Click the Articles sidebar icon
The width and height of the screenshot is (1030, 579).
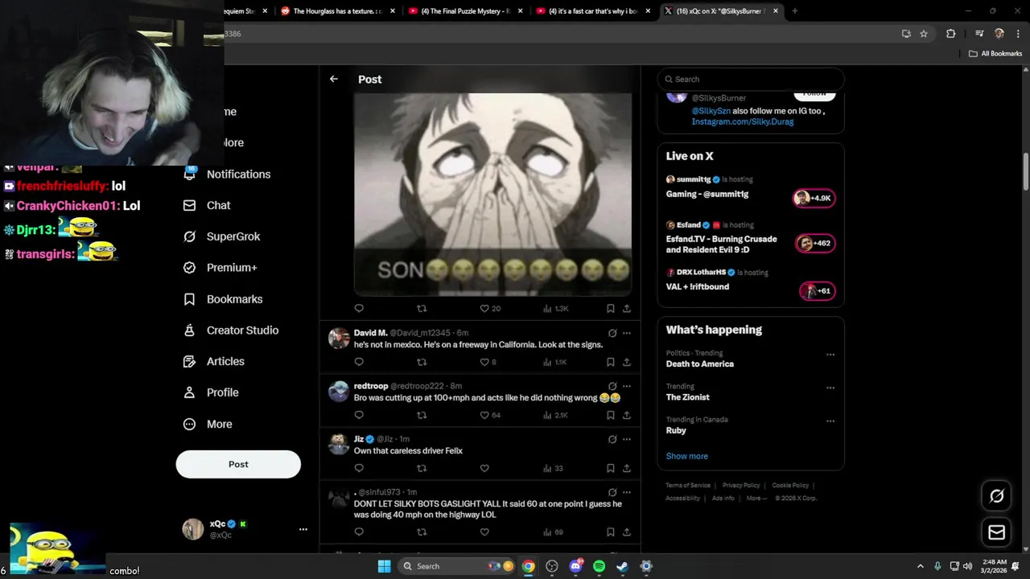tap(189, 362)
